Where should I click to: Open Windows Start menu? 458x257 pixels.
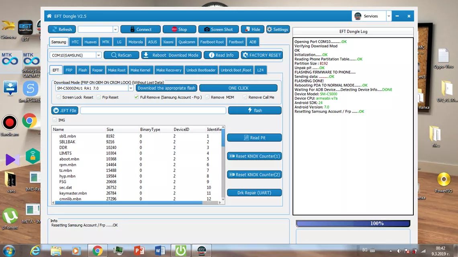tap(9, 251)
